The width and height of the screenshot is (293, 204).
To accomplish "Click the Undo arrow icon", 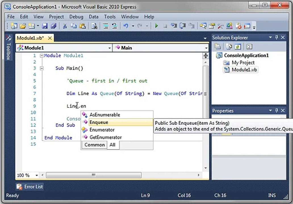I will click(126, 26).
